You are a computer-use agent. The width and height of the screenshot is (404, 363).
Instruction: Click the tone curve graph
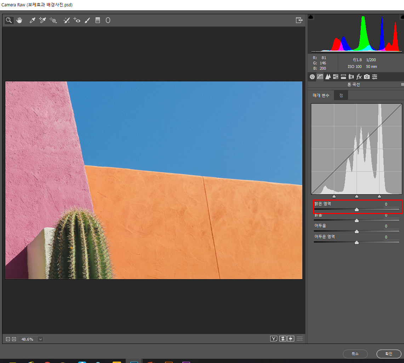[x=357, y=149]
